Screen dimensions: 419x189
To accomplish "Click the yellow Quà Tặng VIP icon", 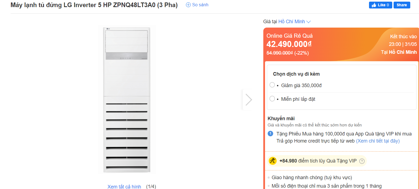I will (x=273, y=161).
